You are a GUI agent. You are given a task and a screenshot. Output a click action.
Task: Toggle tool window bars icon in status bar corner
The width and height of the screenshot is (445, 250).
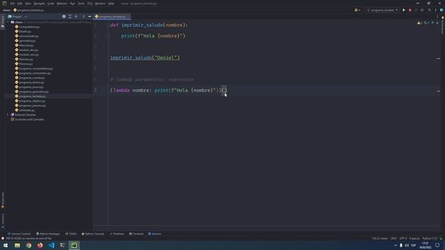[x=3, y=238]
